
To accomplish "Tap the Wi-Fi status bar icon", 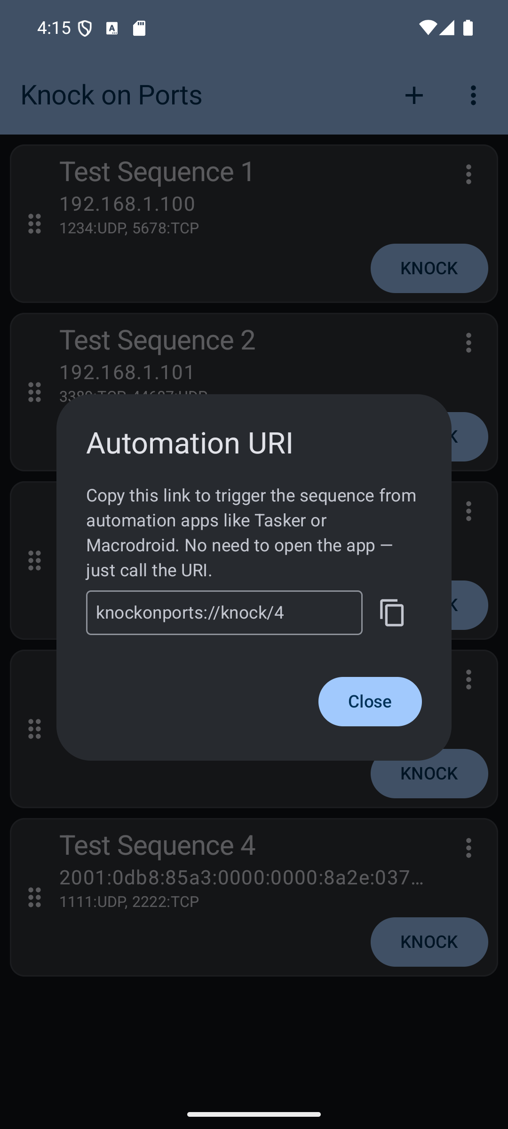I will (x=427, y=28).
